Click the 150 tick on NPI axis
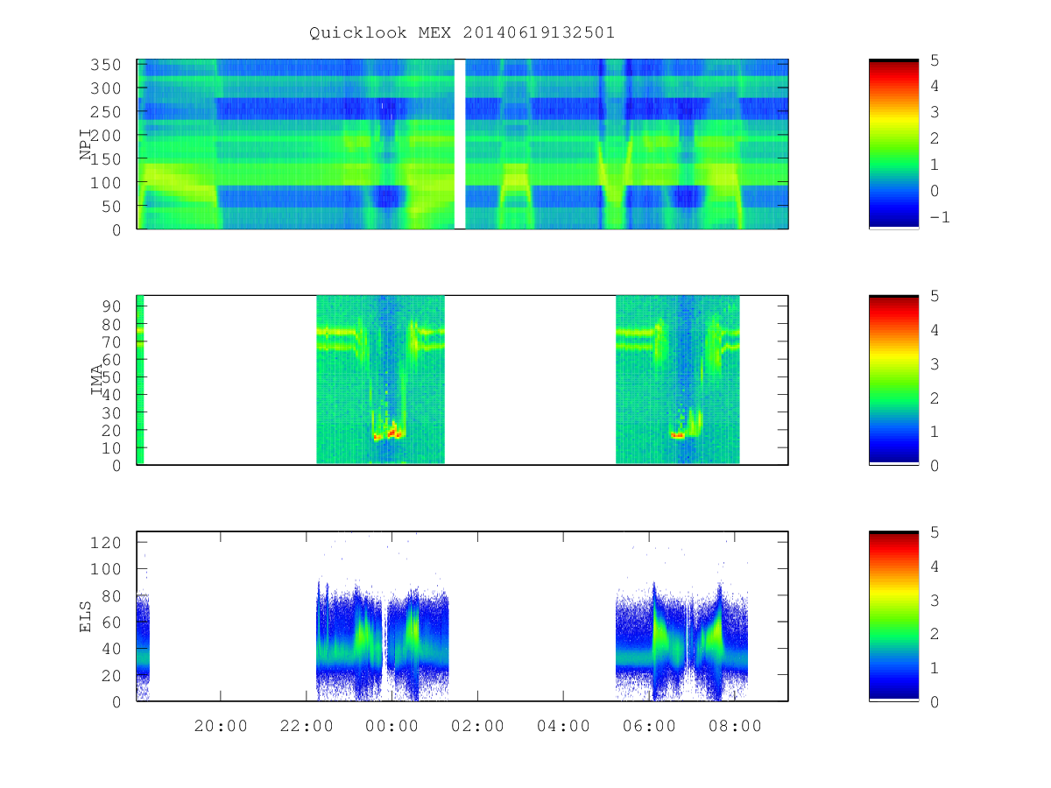1051x788 pixels. tap(108, 158)
